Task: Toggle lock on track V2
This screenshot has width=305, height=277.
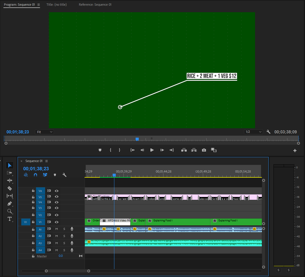Action: pyautogui.click(x=33, y=215)
